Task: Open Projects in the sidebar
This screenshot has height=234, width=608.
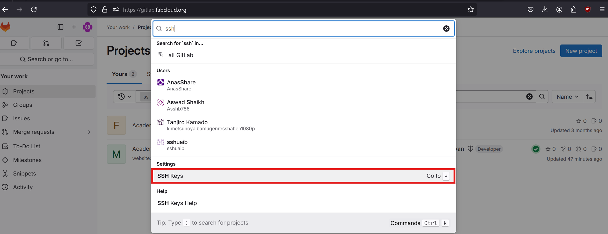Action: click(x=48, y=91)
